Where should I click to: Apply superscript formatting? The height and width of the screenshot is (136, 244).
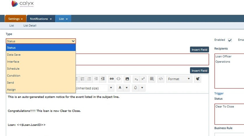143,79
